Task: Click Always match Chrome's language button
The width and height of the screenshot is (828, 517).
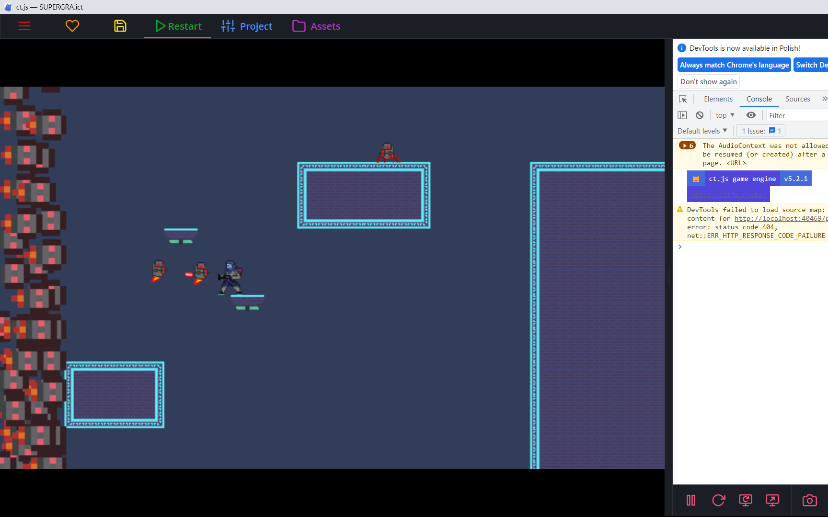Action: [734, 65]
